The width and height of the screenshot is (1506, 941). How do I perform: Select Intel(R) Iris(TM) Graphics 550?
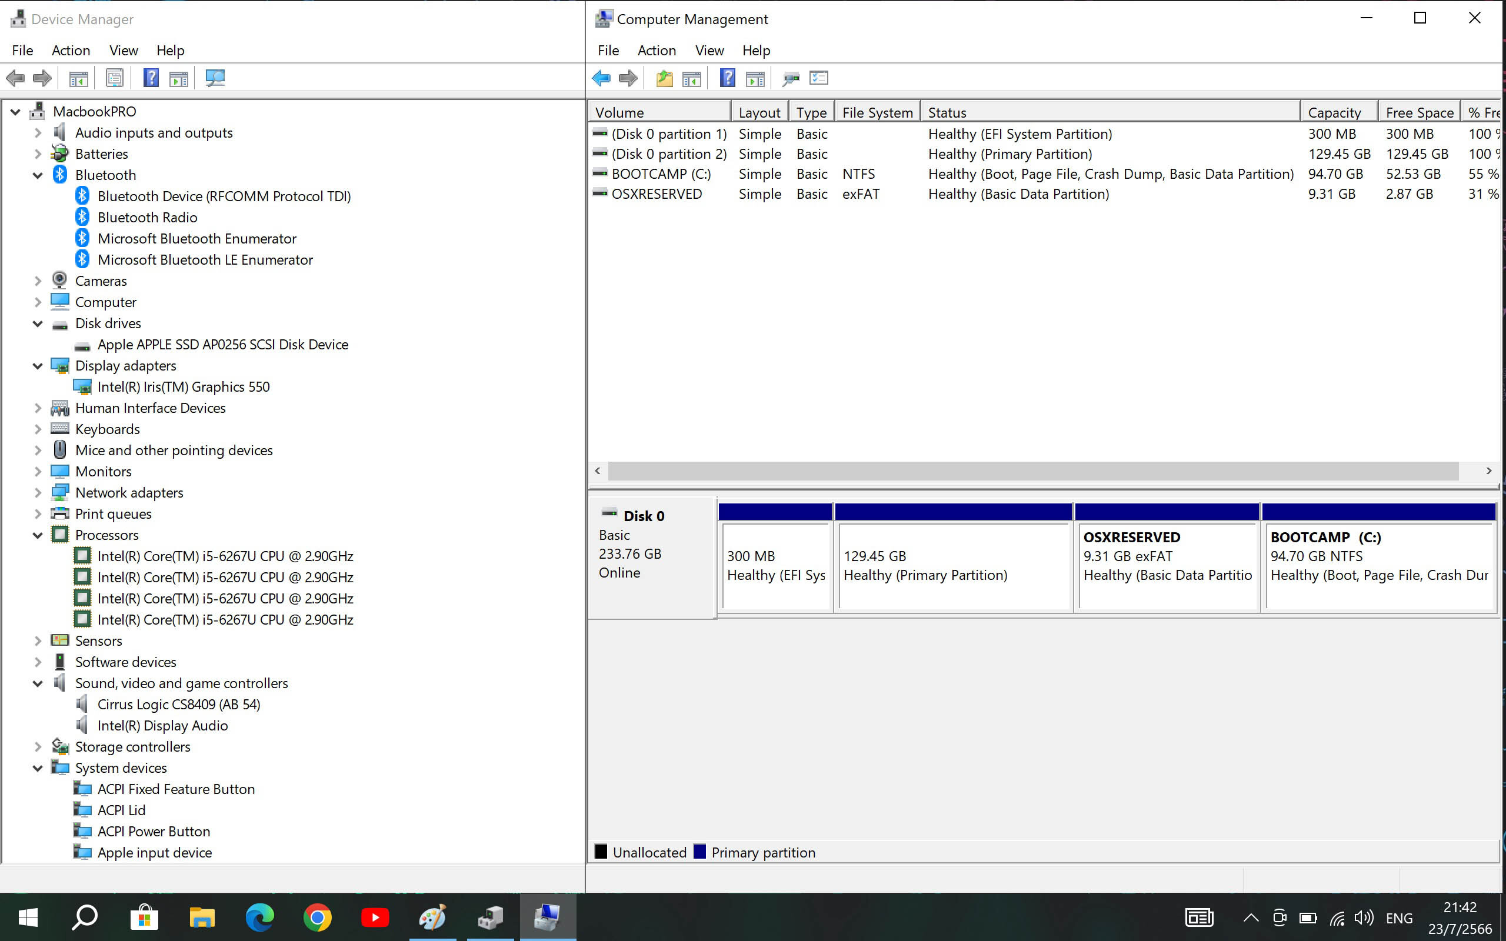[184, 387]
